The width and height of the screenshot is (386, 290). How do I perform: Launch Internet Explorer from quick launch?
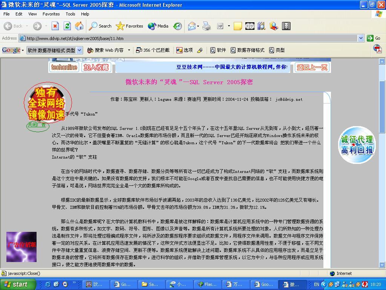pyautogui.click(x=47, y=284)
